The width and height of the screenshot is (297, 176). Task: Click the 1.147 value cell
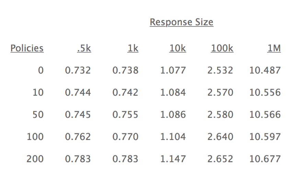click(173, 159)
